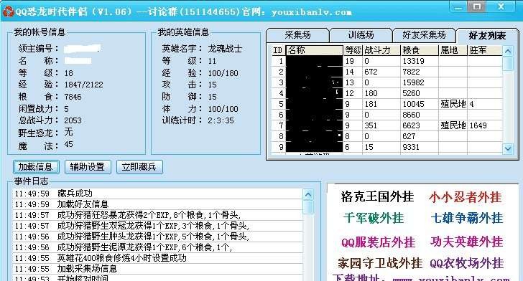Click 训练计时 value 2:3:35
The height and width of the screenshot is (281, 523).
[221, 120]
